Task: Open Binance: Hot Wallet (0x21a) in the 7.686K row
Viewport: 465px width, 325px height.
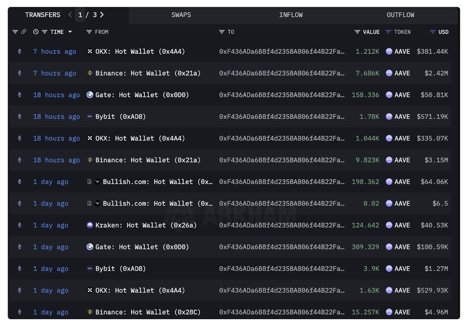Action: [x=148, y=73]
